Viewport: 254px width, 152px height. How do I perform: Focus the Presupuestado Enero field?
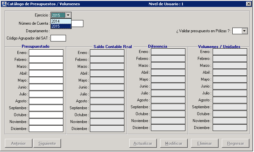point(46,53)
